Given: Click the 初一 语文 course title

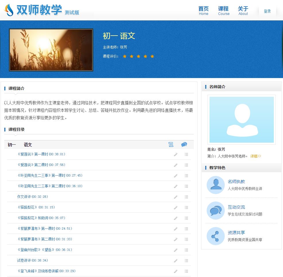Looking at the screenshot, I should [119, 36].
